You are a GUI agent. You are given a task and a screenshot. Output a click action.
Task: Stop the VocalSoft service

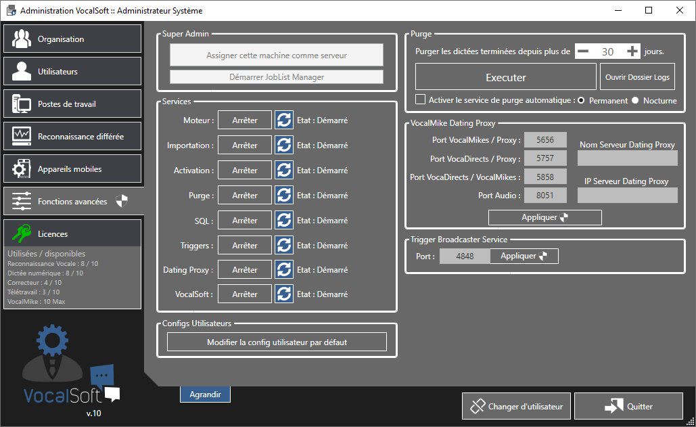245,294
